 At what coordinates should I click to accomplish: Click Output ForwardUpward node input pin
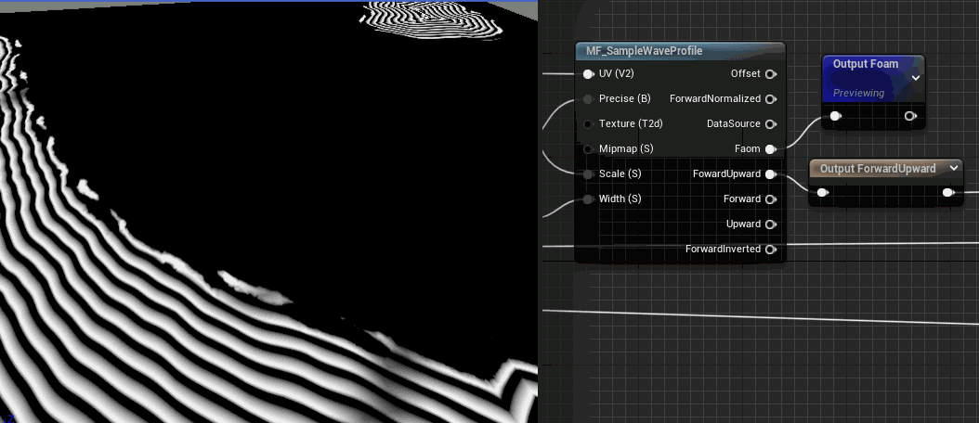pos(823,193)
